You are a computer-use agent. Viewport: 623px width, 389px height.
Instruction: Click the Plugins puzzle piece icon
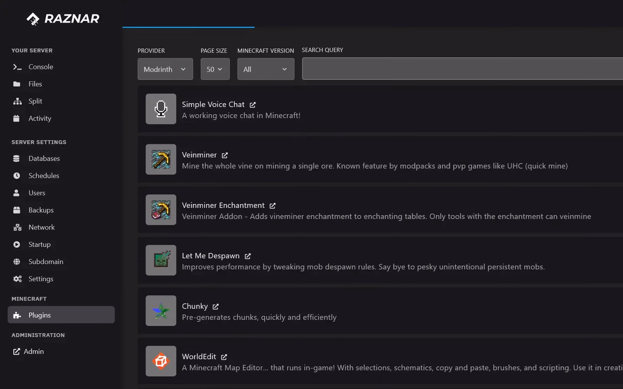coord(17,315)
